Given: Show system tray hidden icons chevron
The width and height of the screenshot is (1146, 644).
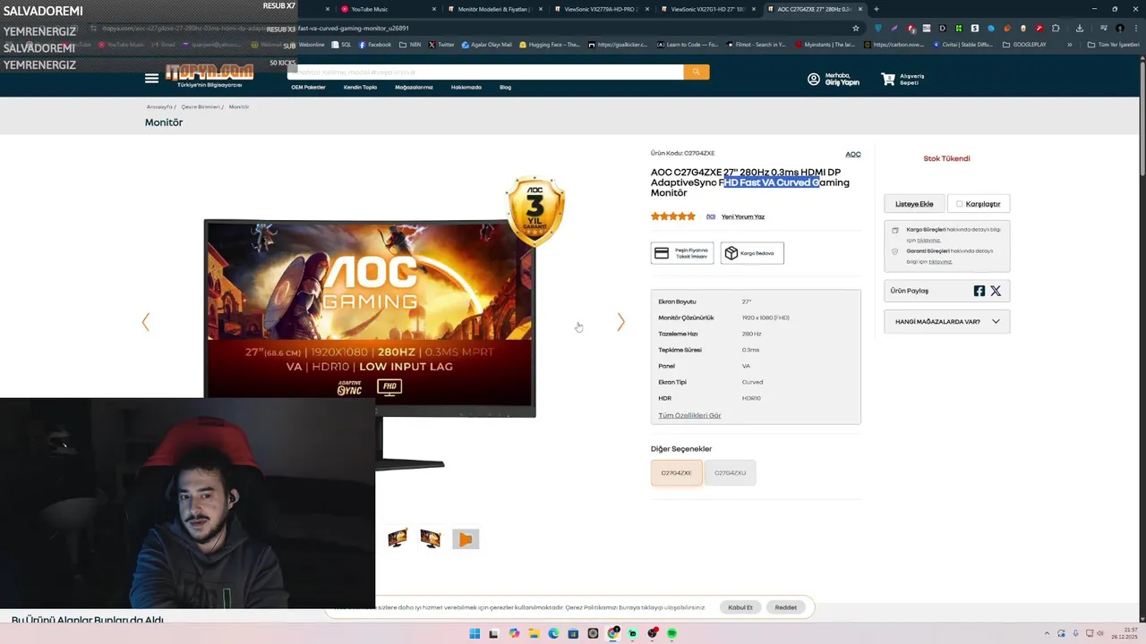Looking at the screenshot, I should click(x=1047, y=633).
